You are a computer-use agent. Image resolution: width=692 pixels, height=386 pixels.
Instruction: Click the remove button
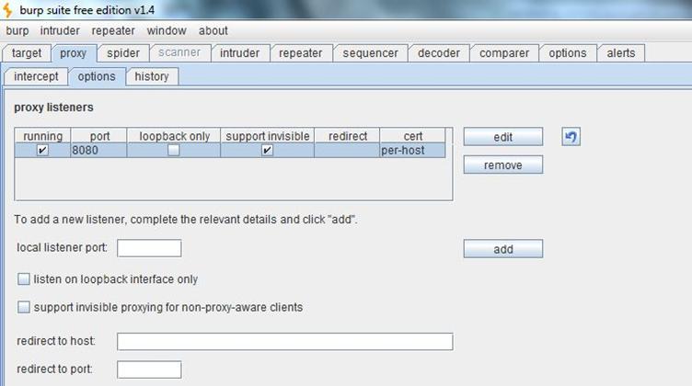[503, 165]
